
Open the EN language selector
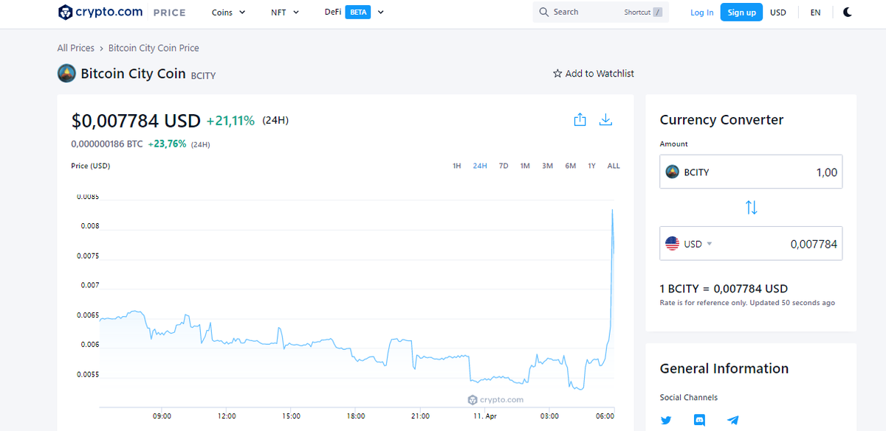(815, 13)
